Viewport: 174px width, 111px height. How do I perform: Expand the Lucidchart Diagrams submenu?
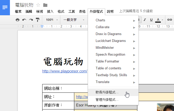point(113,41)
